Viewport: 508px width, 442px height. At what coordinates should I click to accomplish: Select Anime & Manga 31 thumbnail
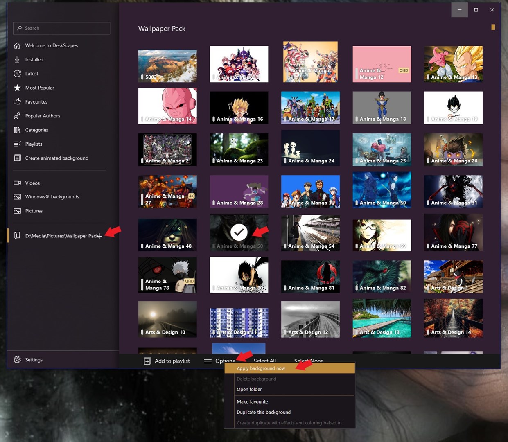click(453, 192)
